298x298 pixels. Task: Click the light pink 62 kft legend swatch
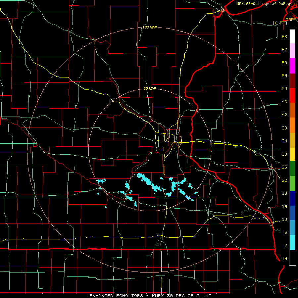[292, 51]
